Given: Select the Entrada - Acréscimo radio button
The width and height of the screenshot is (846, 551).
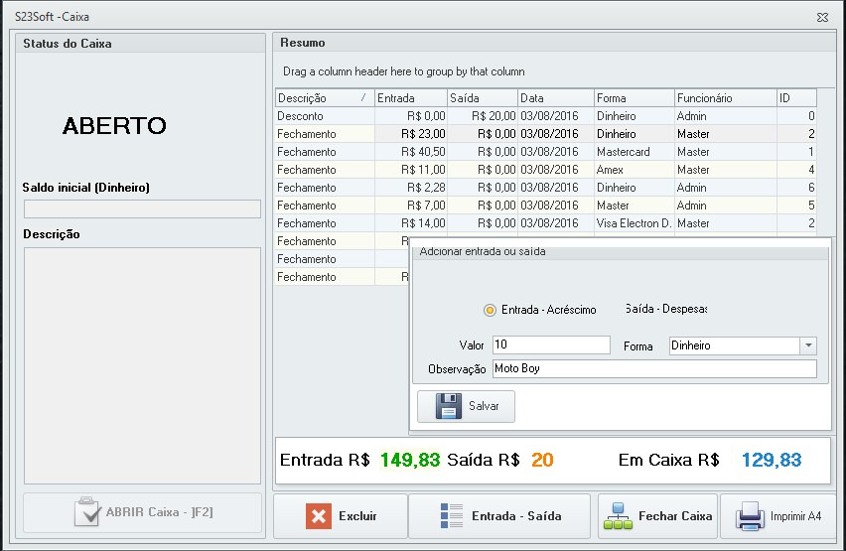Looking at the screenshot, I should tap(490, 310).
